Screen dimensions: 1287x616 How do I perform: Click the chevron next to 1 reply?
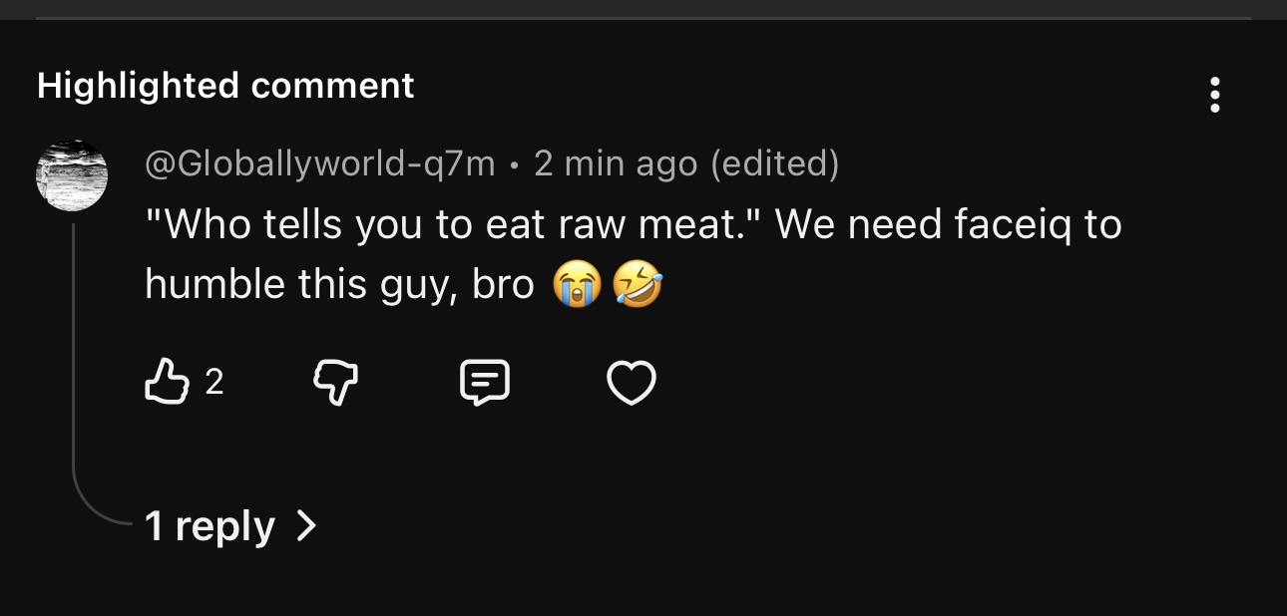(307, 525)
